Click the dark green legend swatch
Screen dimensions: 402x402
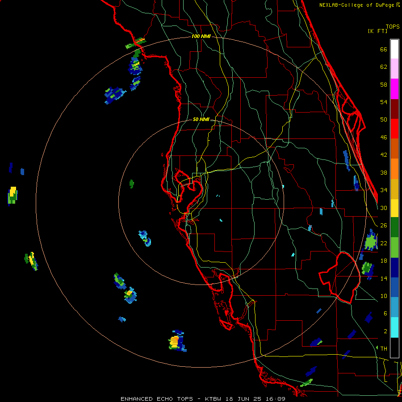(x=394, y=227)
